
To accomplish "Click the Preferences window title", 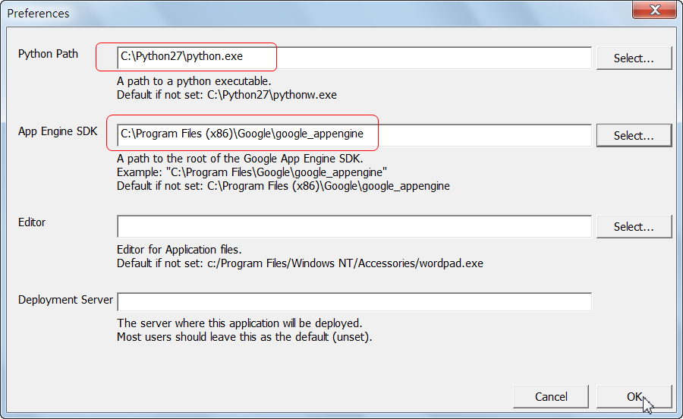I will [39, 14].
